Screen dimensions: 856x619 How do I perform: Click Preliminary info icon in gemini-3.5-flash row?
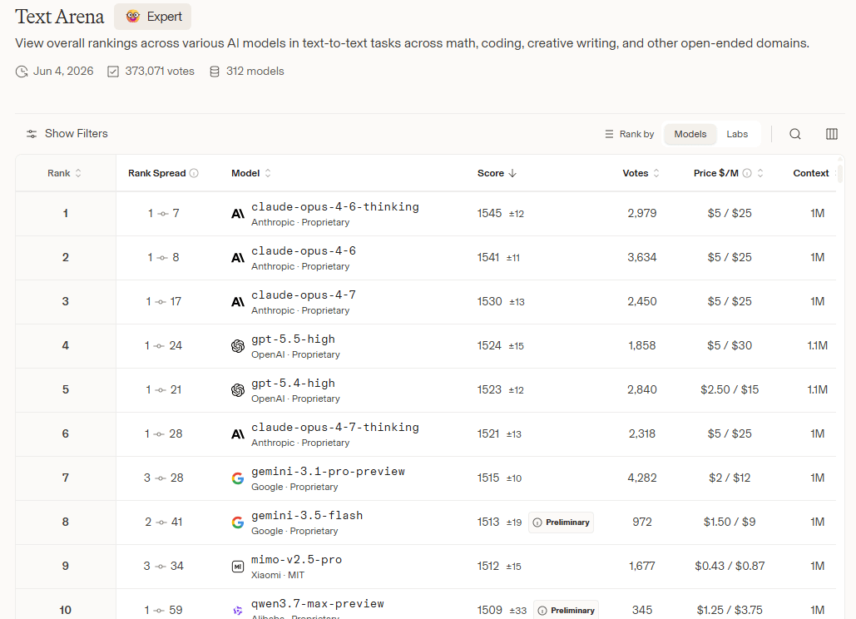[537, 523]
